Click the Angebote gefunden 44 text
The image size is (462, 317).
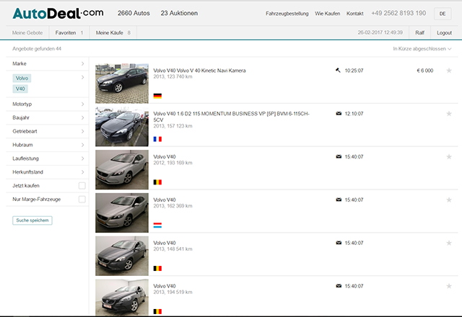37,49
